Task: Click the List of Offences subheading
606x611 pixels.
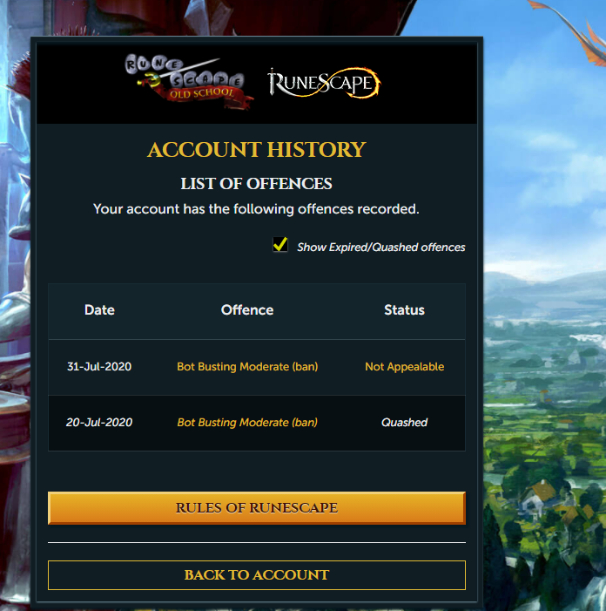Action: (257, 184)
